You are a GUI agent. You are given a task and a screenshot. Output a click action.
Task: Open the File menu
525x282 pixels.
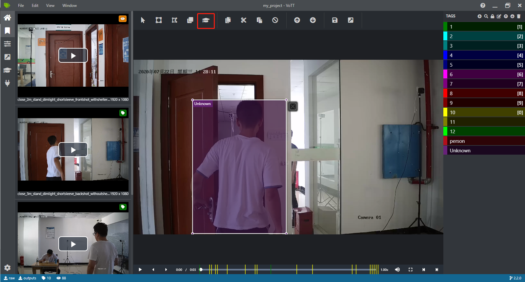(21, 6)
